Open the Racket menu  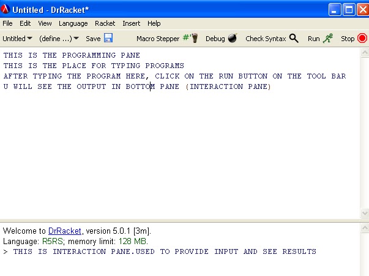point(105,23)
